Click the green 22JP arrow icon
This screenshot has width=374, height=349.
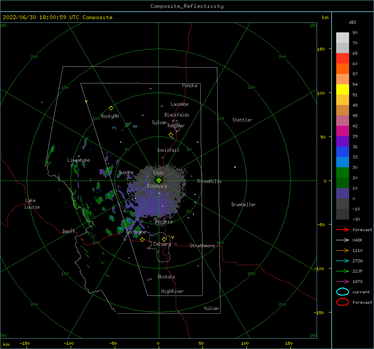click(342, 271)
